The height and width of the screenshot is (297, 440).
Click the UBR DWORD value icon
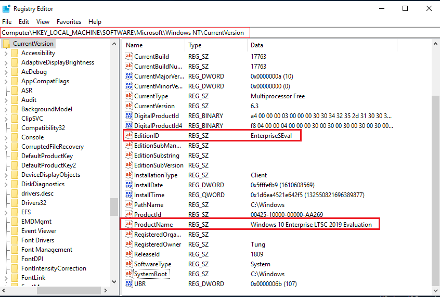click(x=129, y=283)
